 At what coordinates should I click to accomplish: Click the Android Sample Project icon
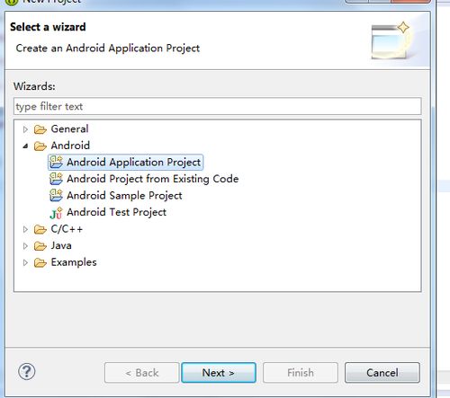56,196
